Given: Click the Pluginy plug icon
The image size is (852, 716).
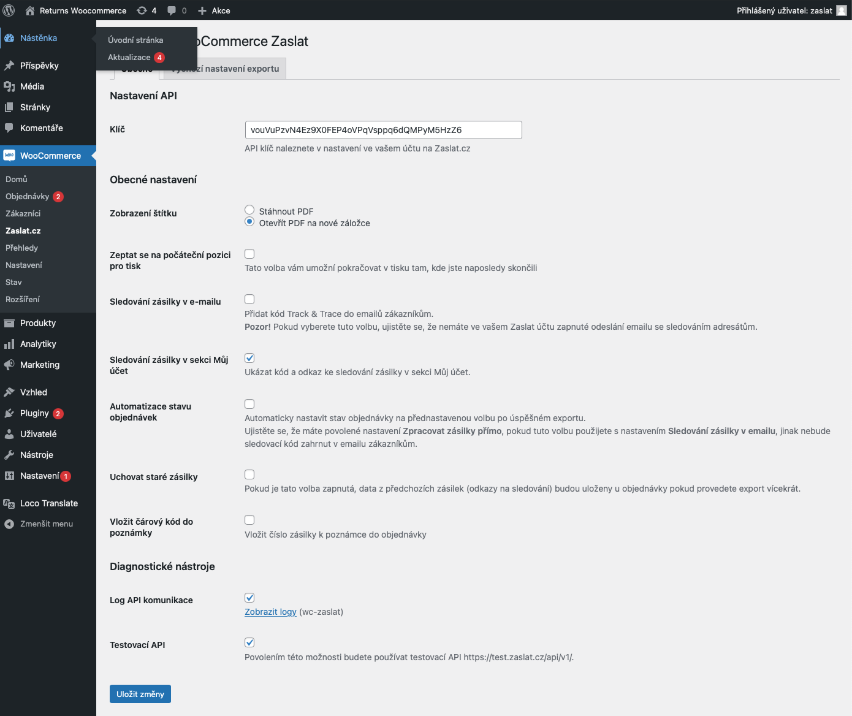Looking at the screenshot, I should click(9, 413).
